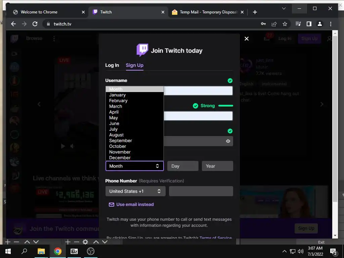Switch to the Temp Mail browser tab
This screenshot has height=258, width=344.
(x=208, y=12)
